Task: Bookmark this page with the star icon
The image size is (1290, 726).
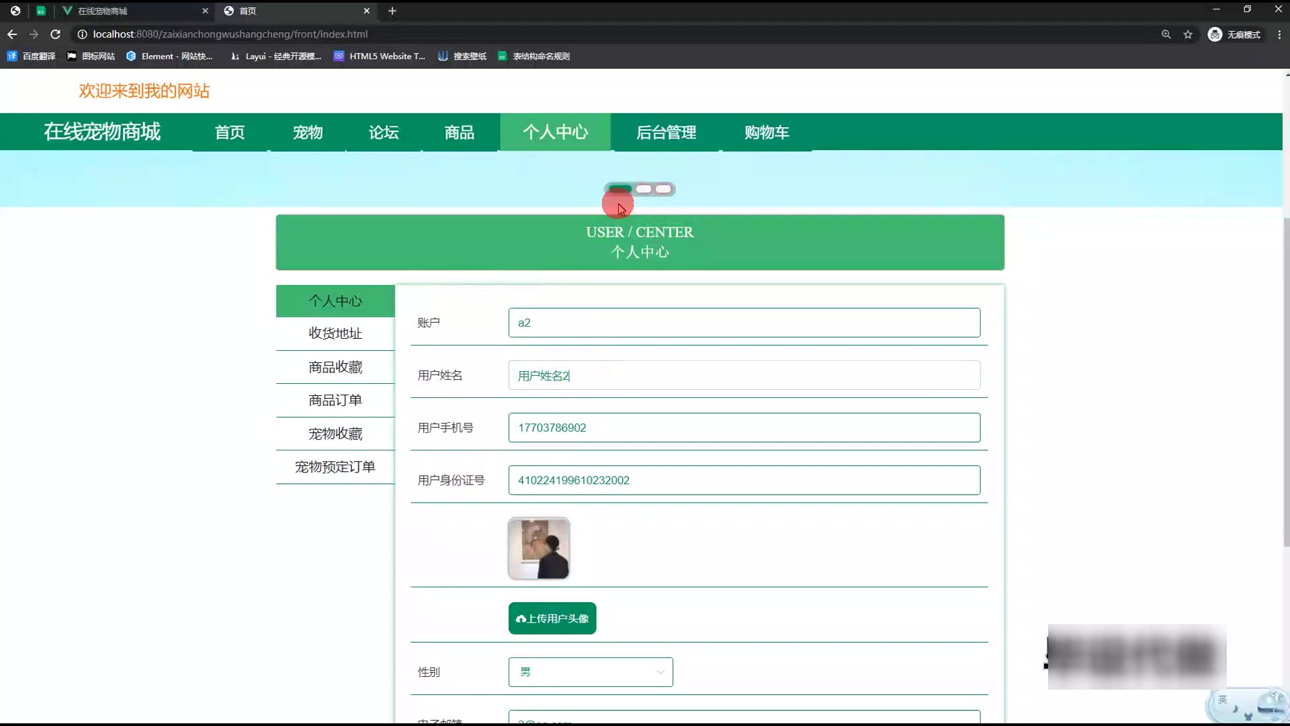Action: tap(1188, 34)
